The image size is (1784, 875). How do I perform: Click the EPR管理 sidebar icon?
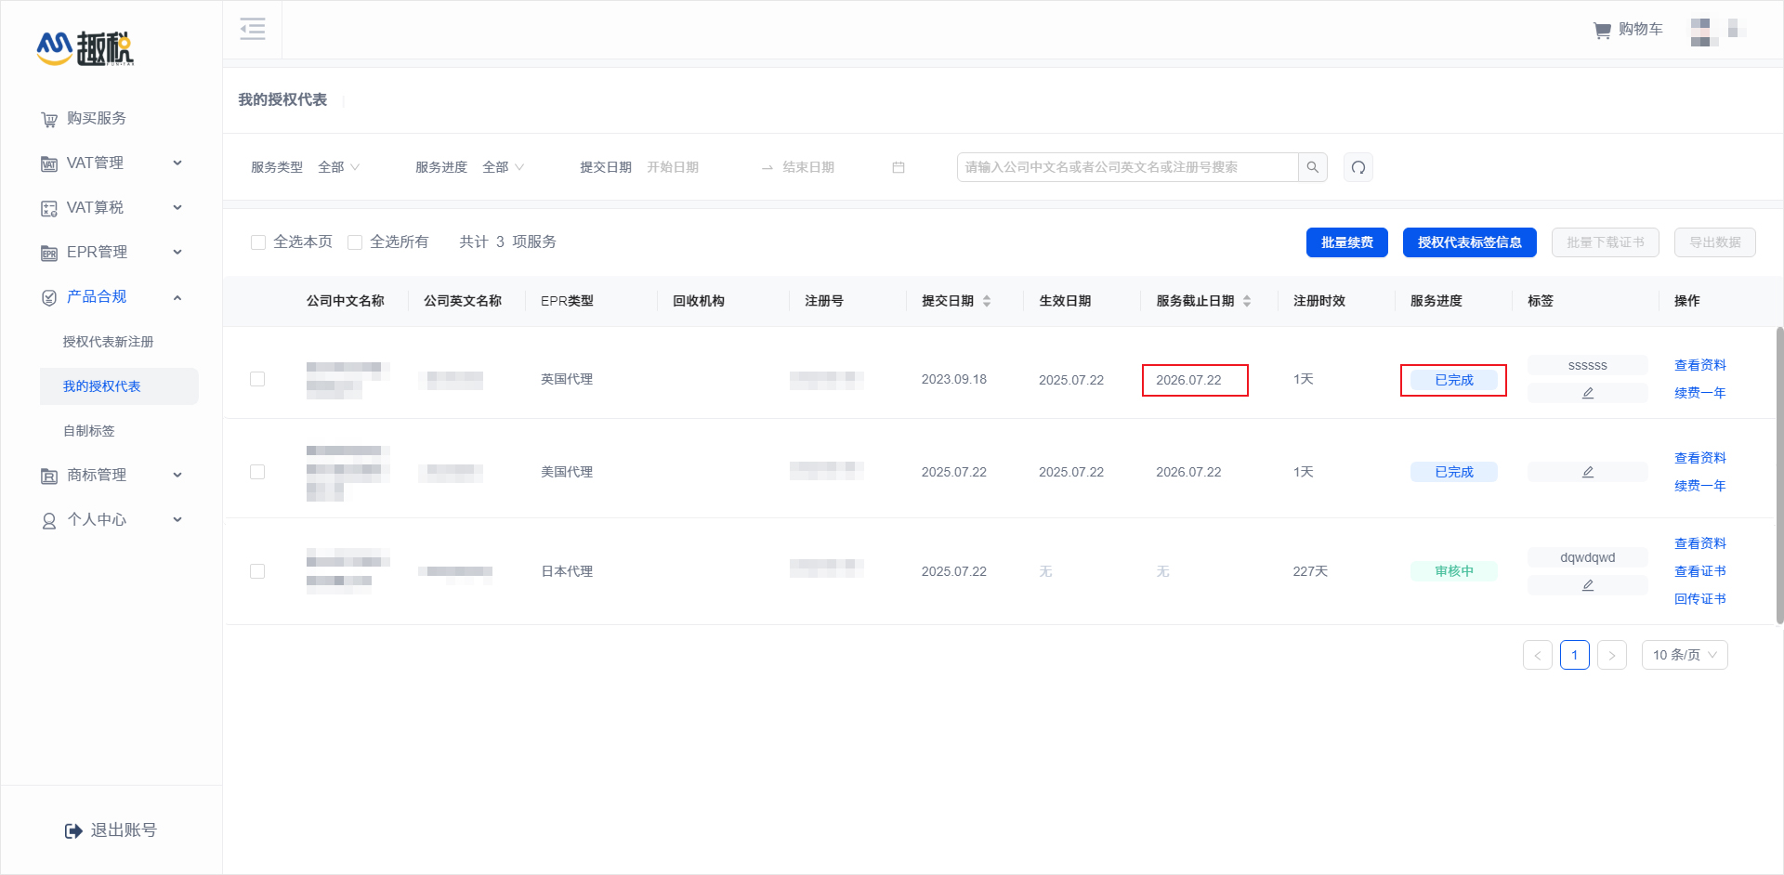[x=48, y=252]
